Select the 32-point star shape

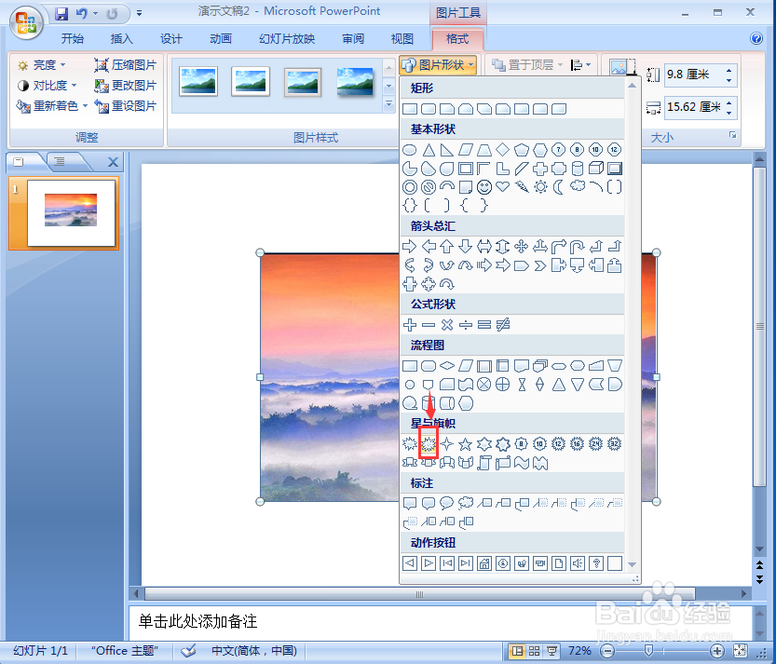(x=614, y=444)
